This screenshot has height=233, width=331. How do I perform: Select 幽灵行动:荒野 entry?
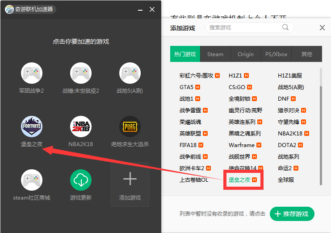click(246, 110)
